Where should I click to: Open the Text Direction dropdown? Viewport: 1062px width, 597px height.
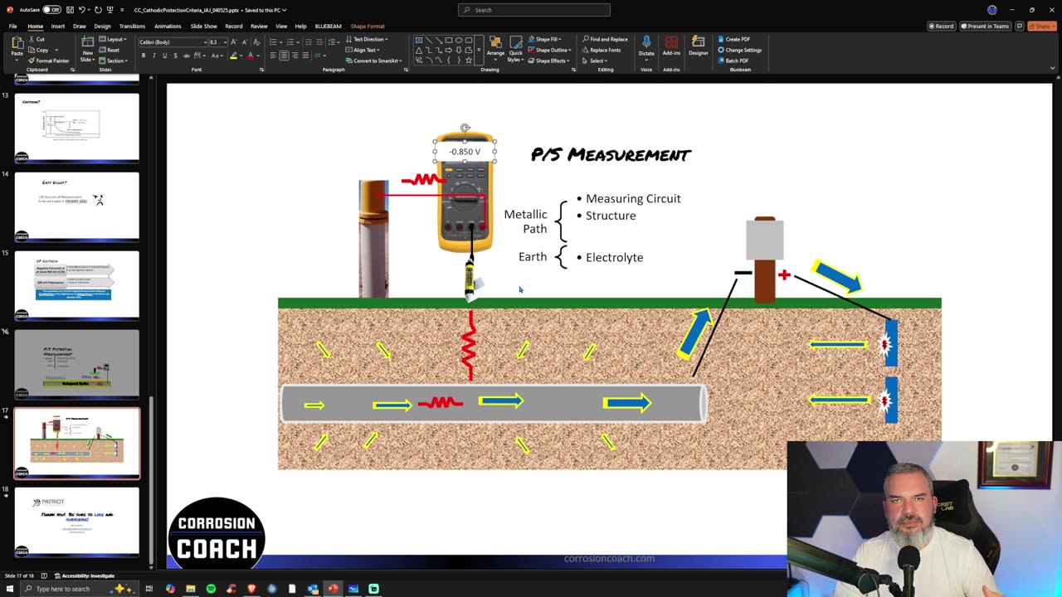click(367, 39)
